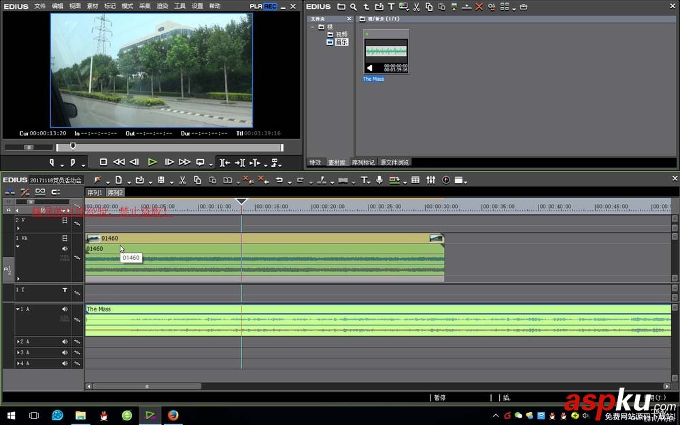Click the Undo icon in timeline toolbar
This screenshot has height=425, width=680.
(x=279, y=180)
